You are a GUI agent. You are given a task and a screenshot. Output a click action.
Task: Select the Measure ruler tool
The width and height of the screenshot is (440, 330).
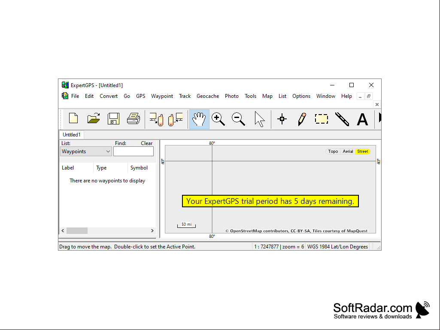342,119
